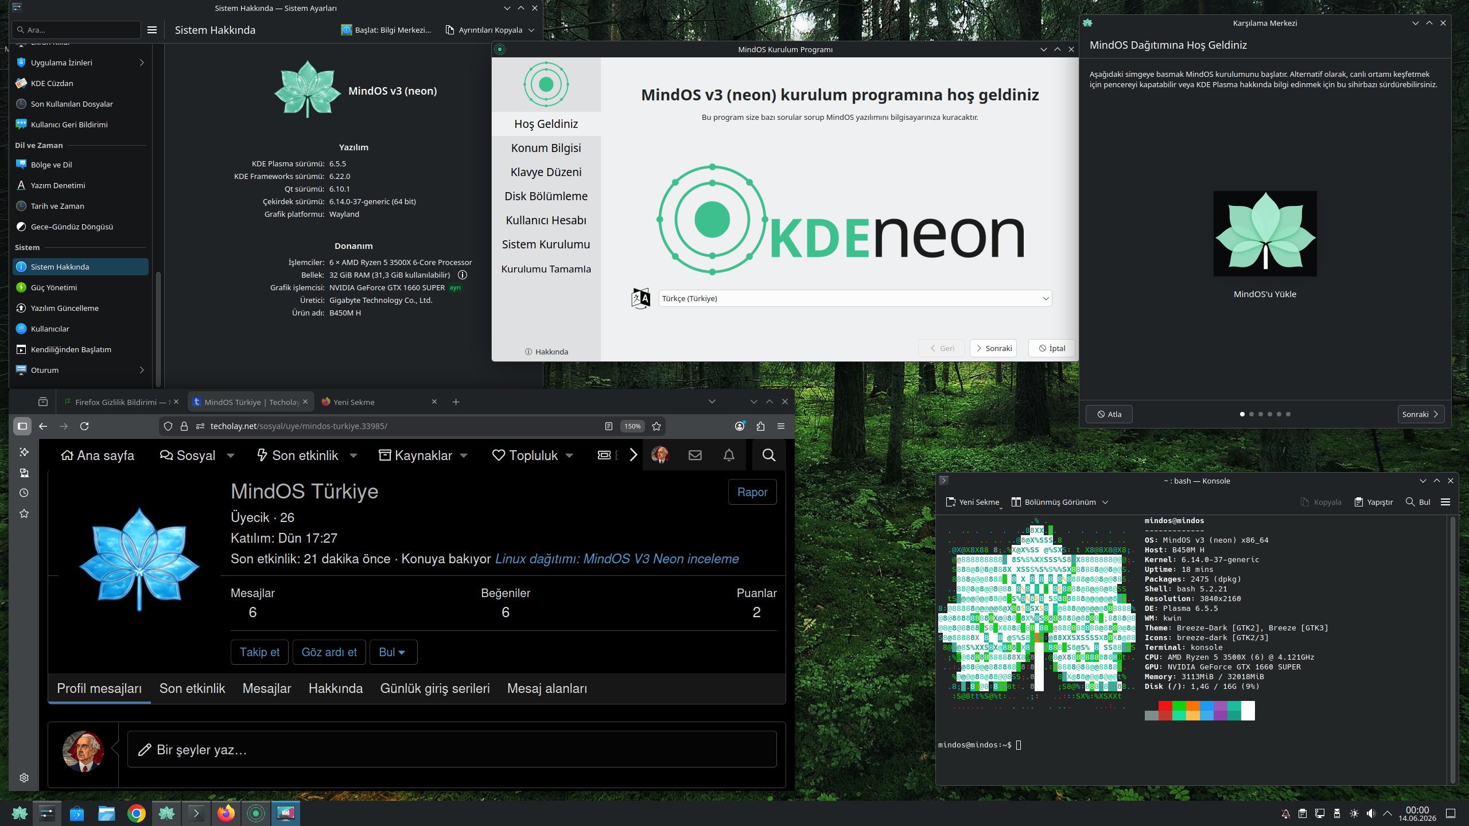Click the memory info icon beside 32 GiB RAM
Viewport: 1469px width, 826px height.
click(x=463, y=275)
